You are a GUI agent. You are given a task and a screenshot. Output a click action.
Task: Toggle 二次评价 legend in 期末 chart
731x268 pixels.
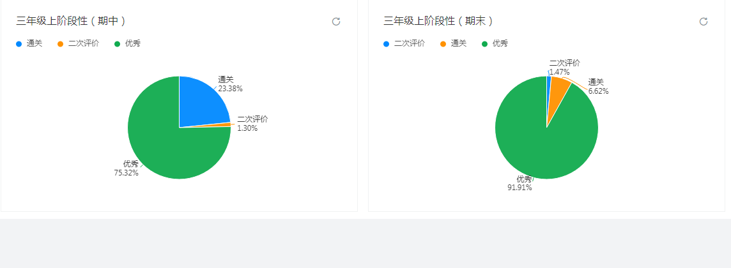404,43
